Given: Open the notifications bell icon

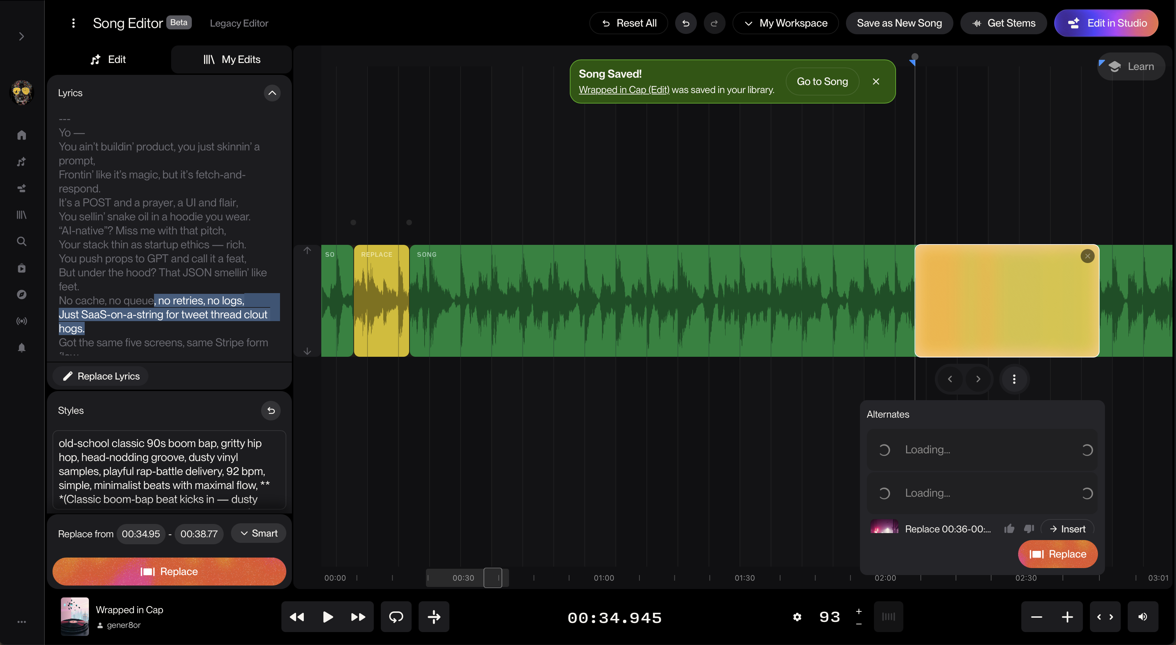Looking at the screenshot, I should (21, 348).
